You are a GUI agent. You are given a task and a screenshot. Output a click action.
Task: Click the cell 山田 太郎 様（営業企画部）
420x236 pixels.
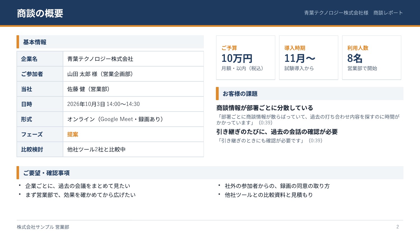(133, 74)
